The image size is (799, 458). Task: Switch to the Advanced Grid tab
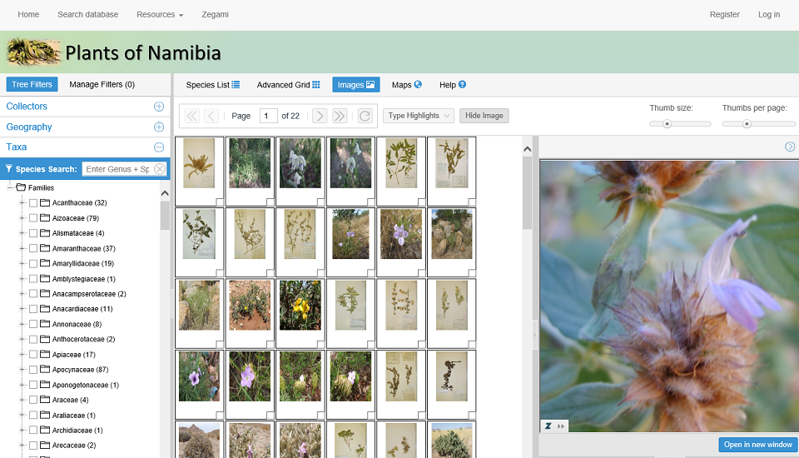289,85
